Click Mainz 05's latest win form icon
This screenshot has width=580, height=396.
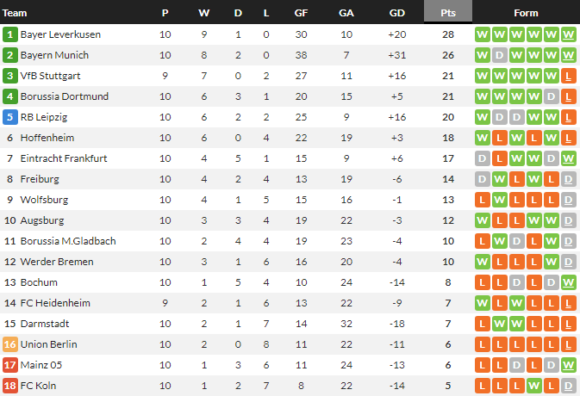568,365
